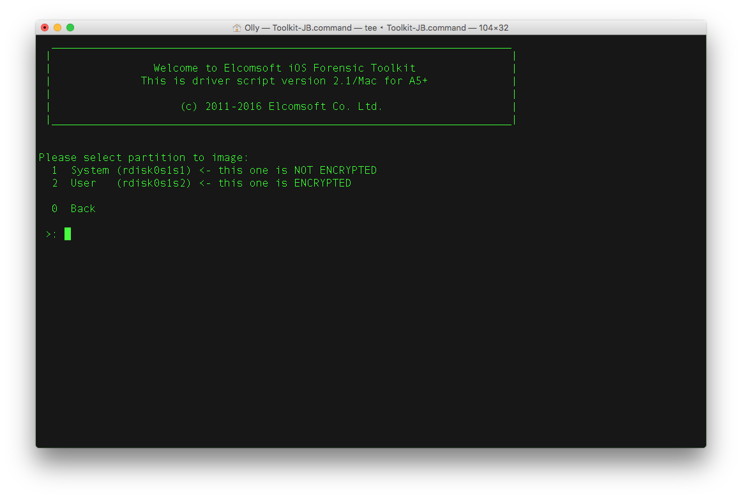Click 'ENCRYPTED' on the User partition line
This screenshot has height=499, width=742.
point(322,183)
